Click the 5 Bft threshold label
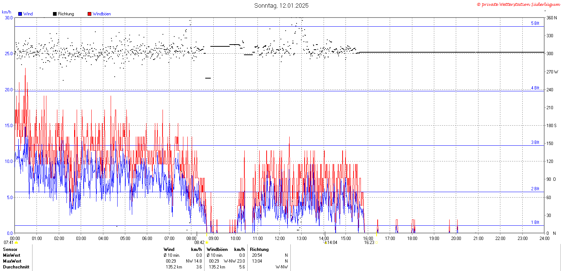The height and width of the screenshot is (271, 561). (535, 23)
